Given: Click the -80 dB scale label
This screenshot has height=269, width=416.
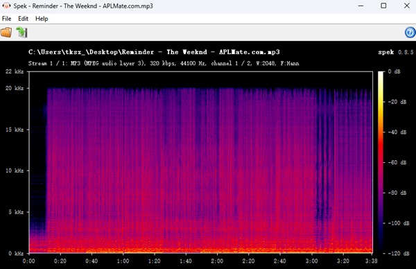Looking at the screenshot, I should [x=397, y=193].
